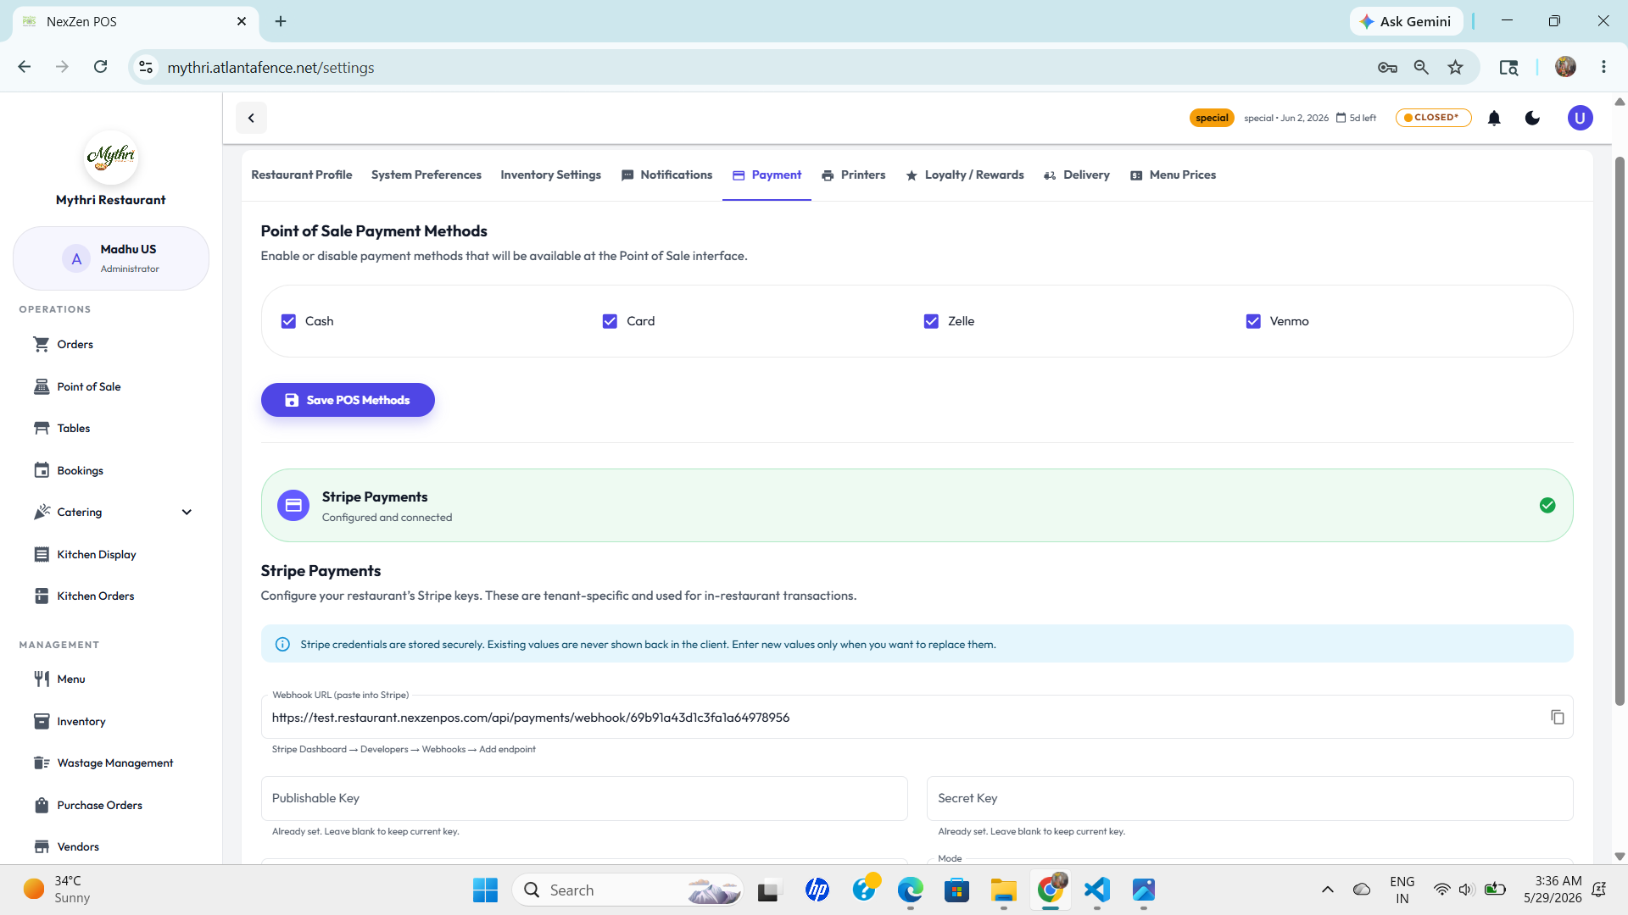This screenshot has height=915, width=1628.
Task: Open the Notifications settings tab
Action: click(666, 175)
